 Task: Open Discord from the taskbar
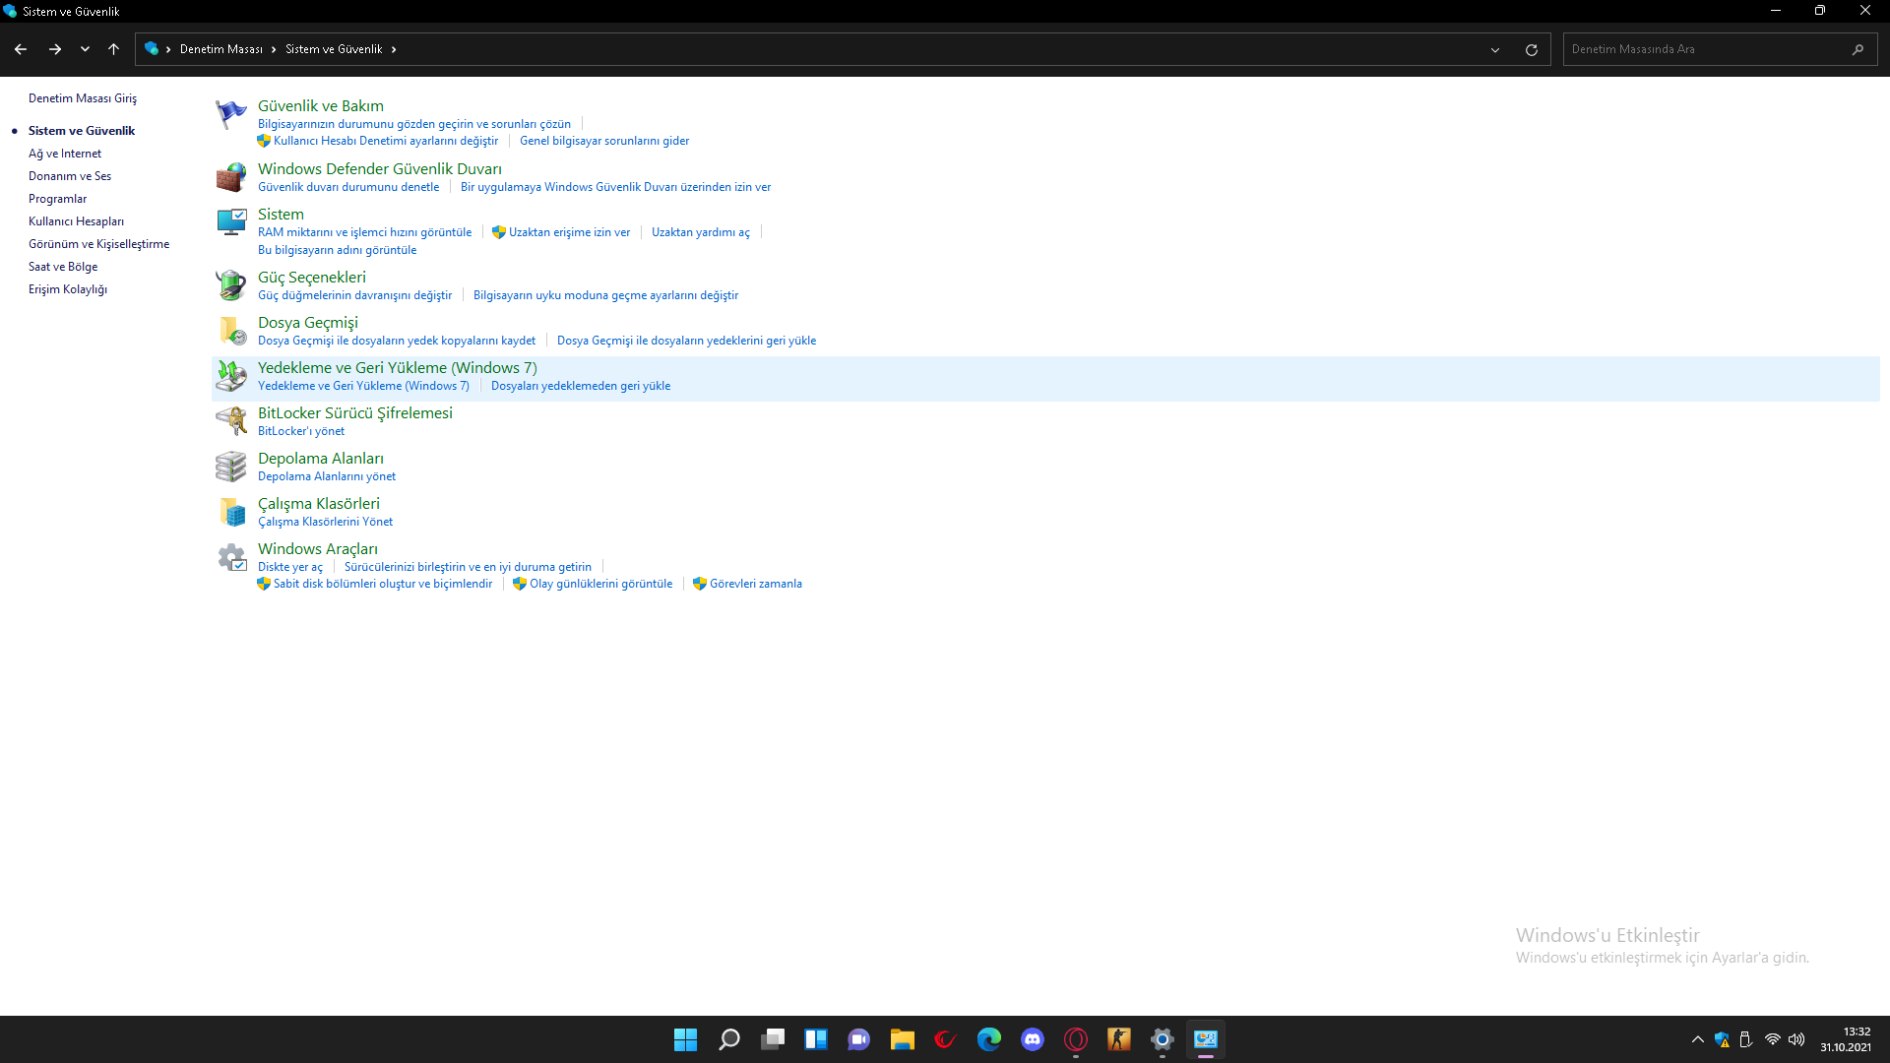pyautogui.click(x=1033, y=1039)
